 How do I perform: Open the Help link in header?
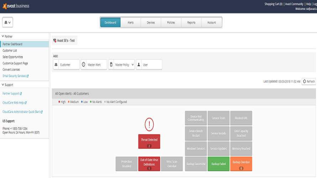click(x=308, y=4)
